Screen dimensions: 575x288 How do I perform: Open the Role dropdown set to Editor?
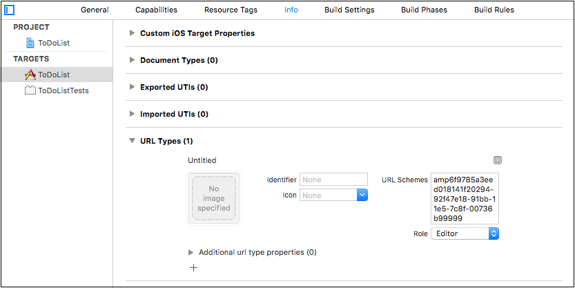[465, 233]
